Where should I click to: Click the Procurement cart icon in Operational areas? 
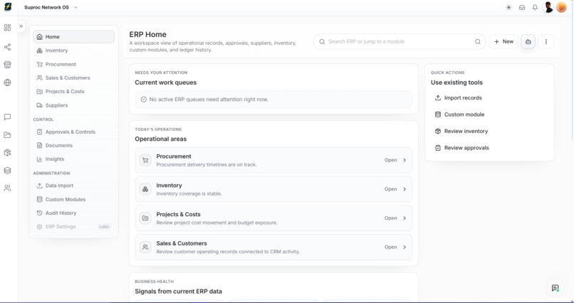[x=145, y=160]
